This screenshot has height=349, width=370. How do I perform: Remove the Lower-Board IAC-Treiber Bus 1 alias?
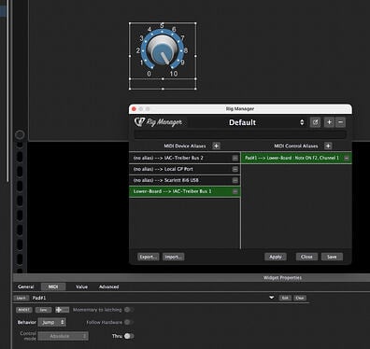(x=235, y=191)
